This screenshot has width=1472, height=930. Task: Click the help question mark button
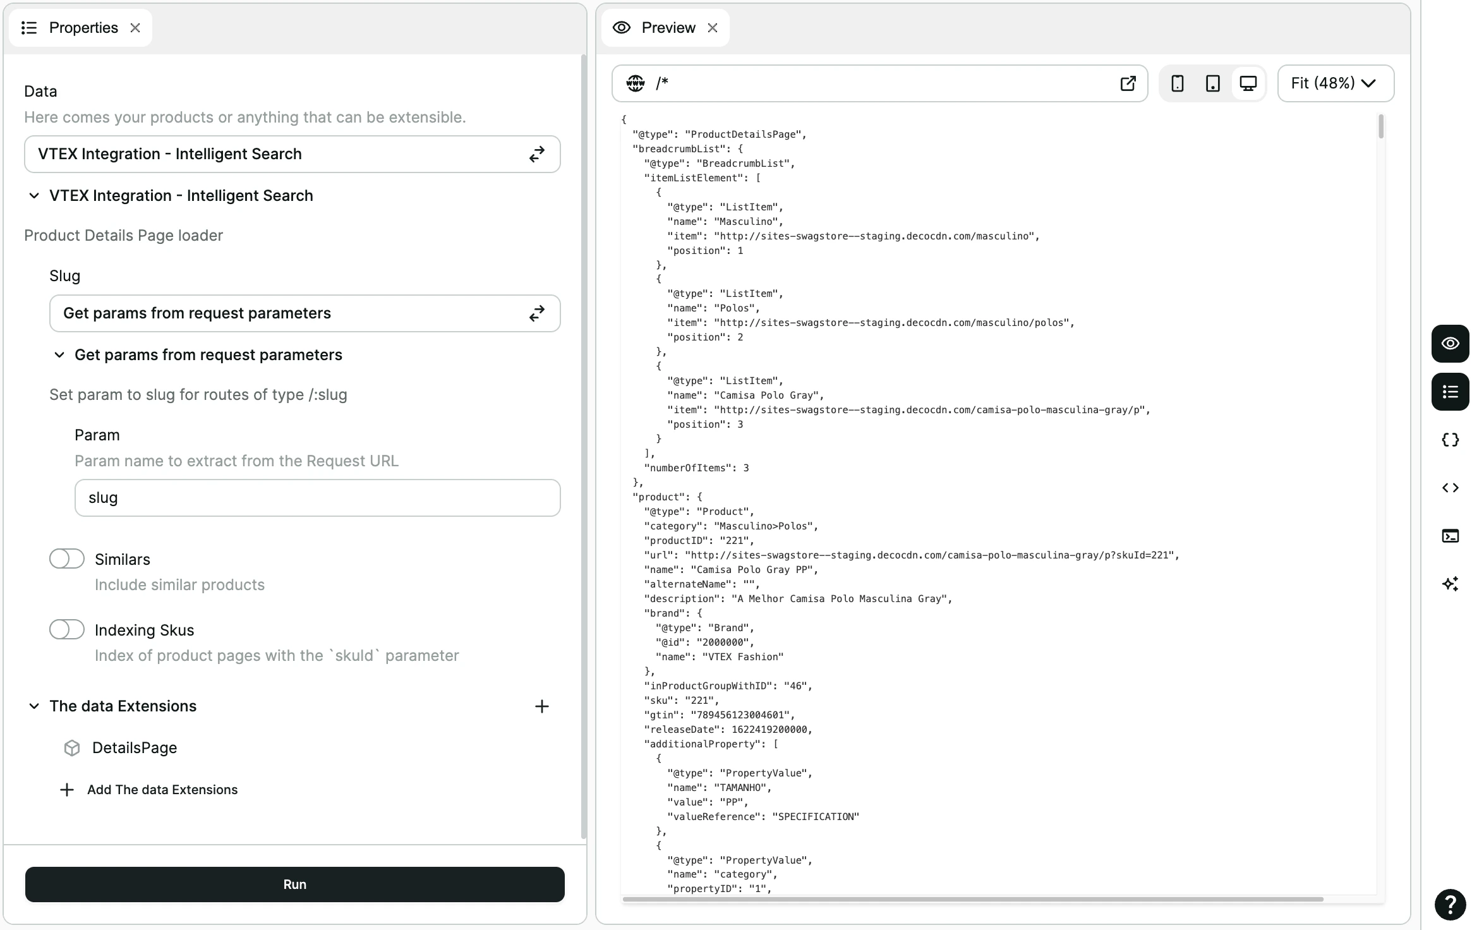1450,905
